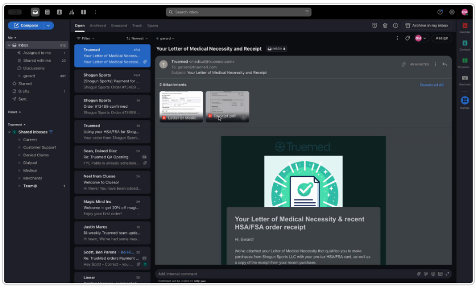Open the Letter of Medical Necessity attachment thumbnail
The width and height of the screenshot is (476, 288).
pos(181,107)
